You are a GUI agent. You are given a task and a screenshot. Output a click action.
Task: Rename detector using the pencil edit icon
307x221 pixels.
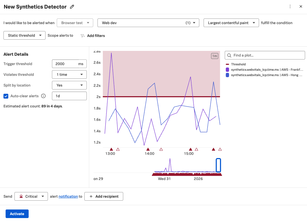72,6
